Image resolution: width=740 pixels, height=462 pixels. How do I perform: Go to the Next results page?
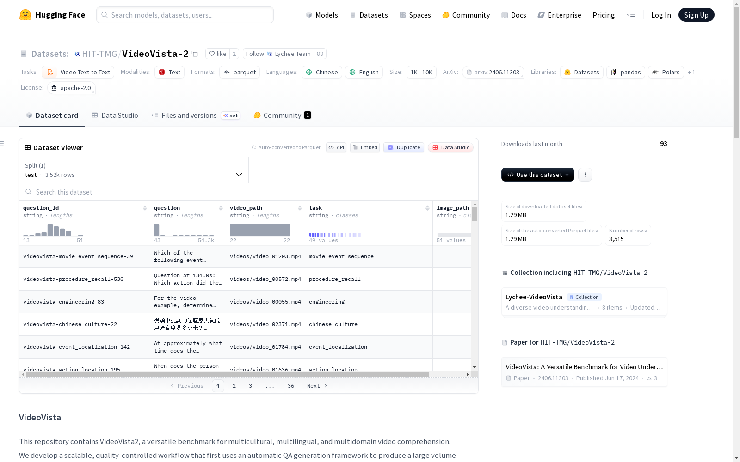point(317,386)
